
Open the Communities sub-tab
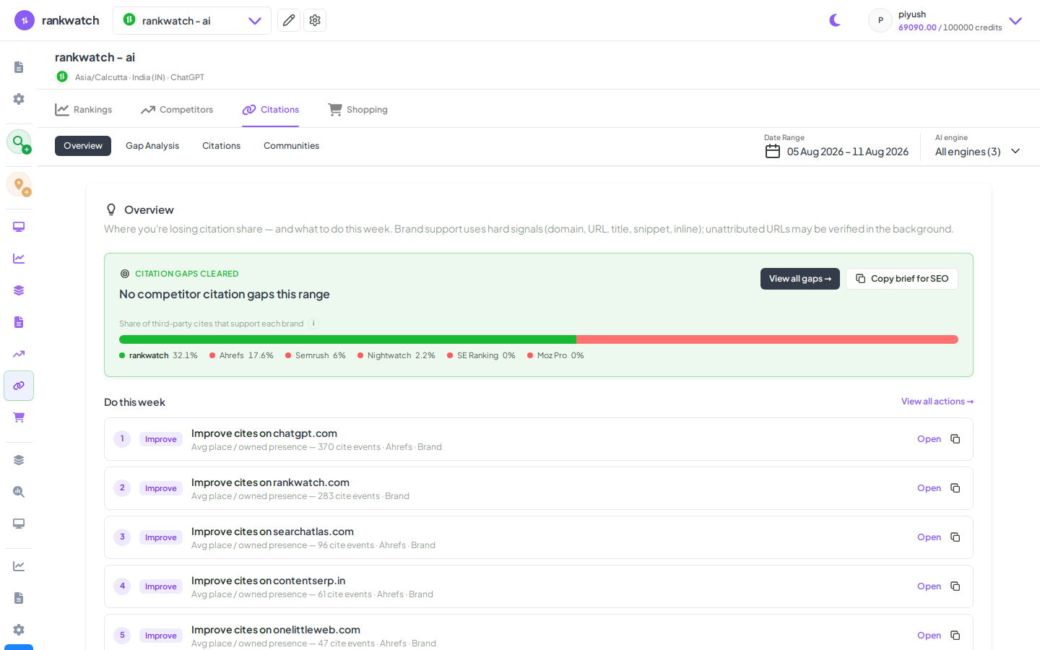(x=291, y=146)
